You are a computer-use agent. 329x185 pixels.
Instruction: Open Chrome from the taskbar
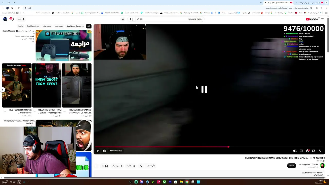[x=187, y=182]
